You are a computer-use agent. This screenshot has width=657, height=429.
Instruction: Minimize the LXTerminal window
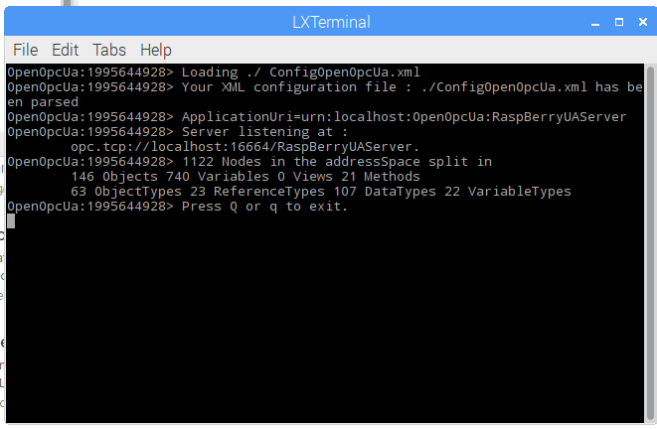click(595, 23)
